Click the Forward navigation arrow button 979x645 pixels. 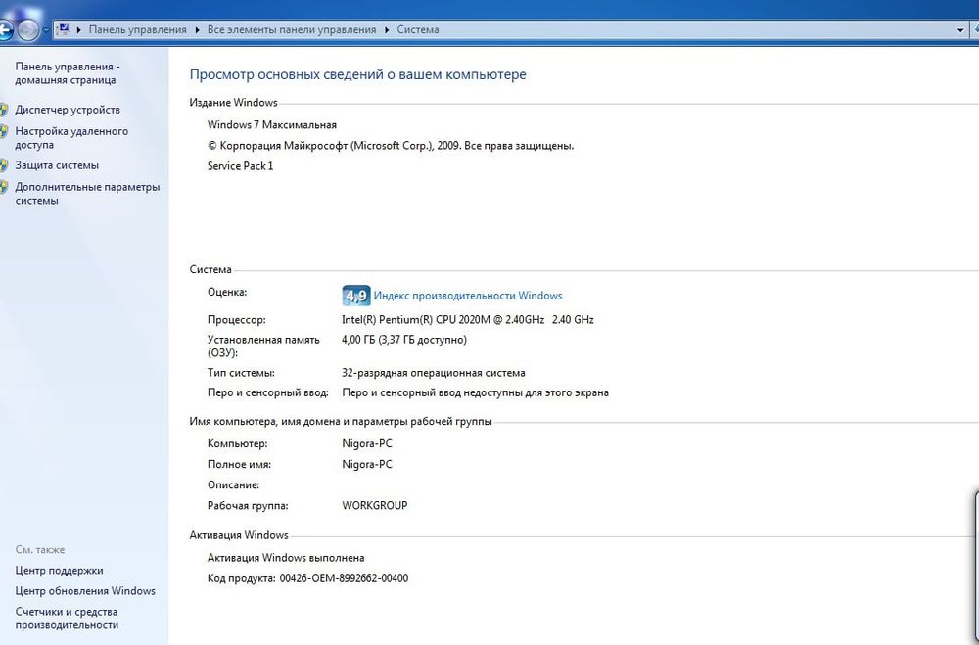(28, 29)
